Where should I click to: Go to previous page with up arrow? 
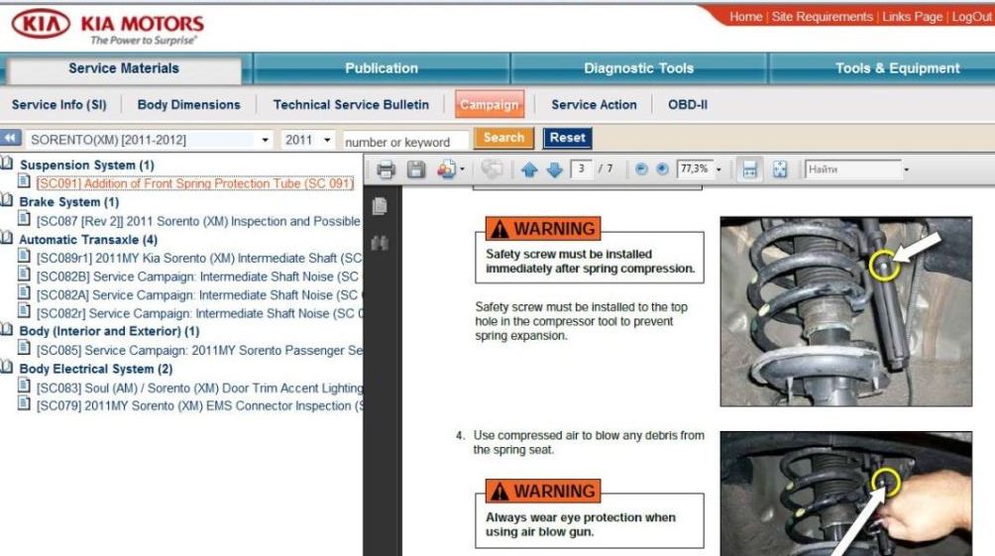527,169
